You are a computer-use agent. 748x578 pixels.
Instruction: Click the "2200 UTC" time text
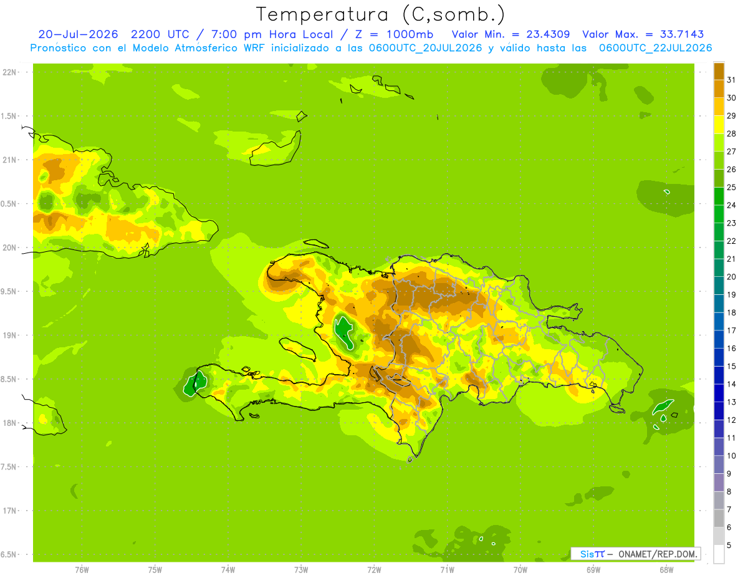[160, 34]
